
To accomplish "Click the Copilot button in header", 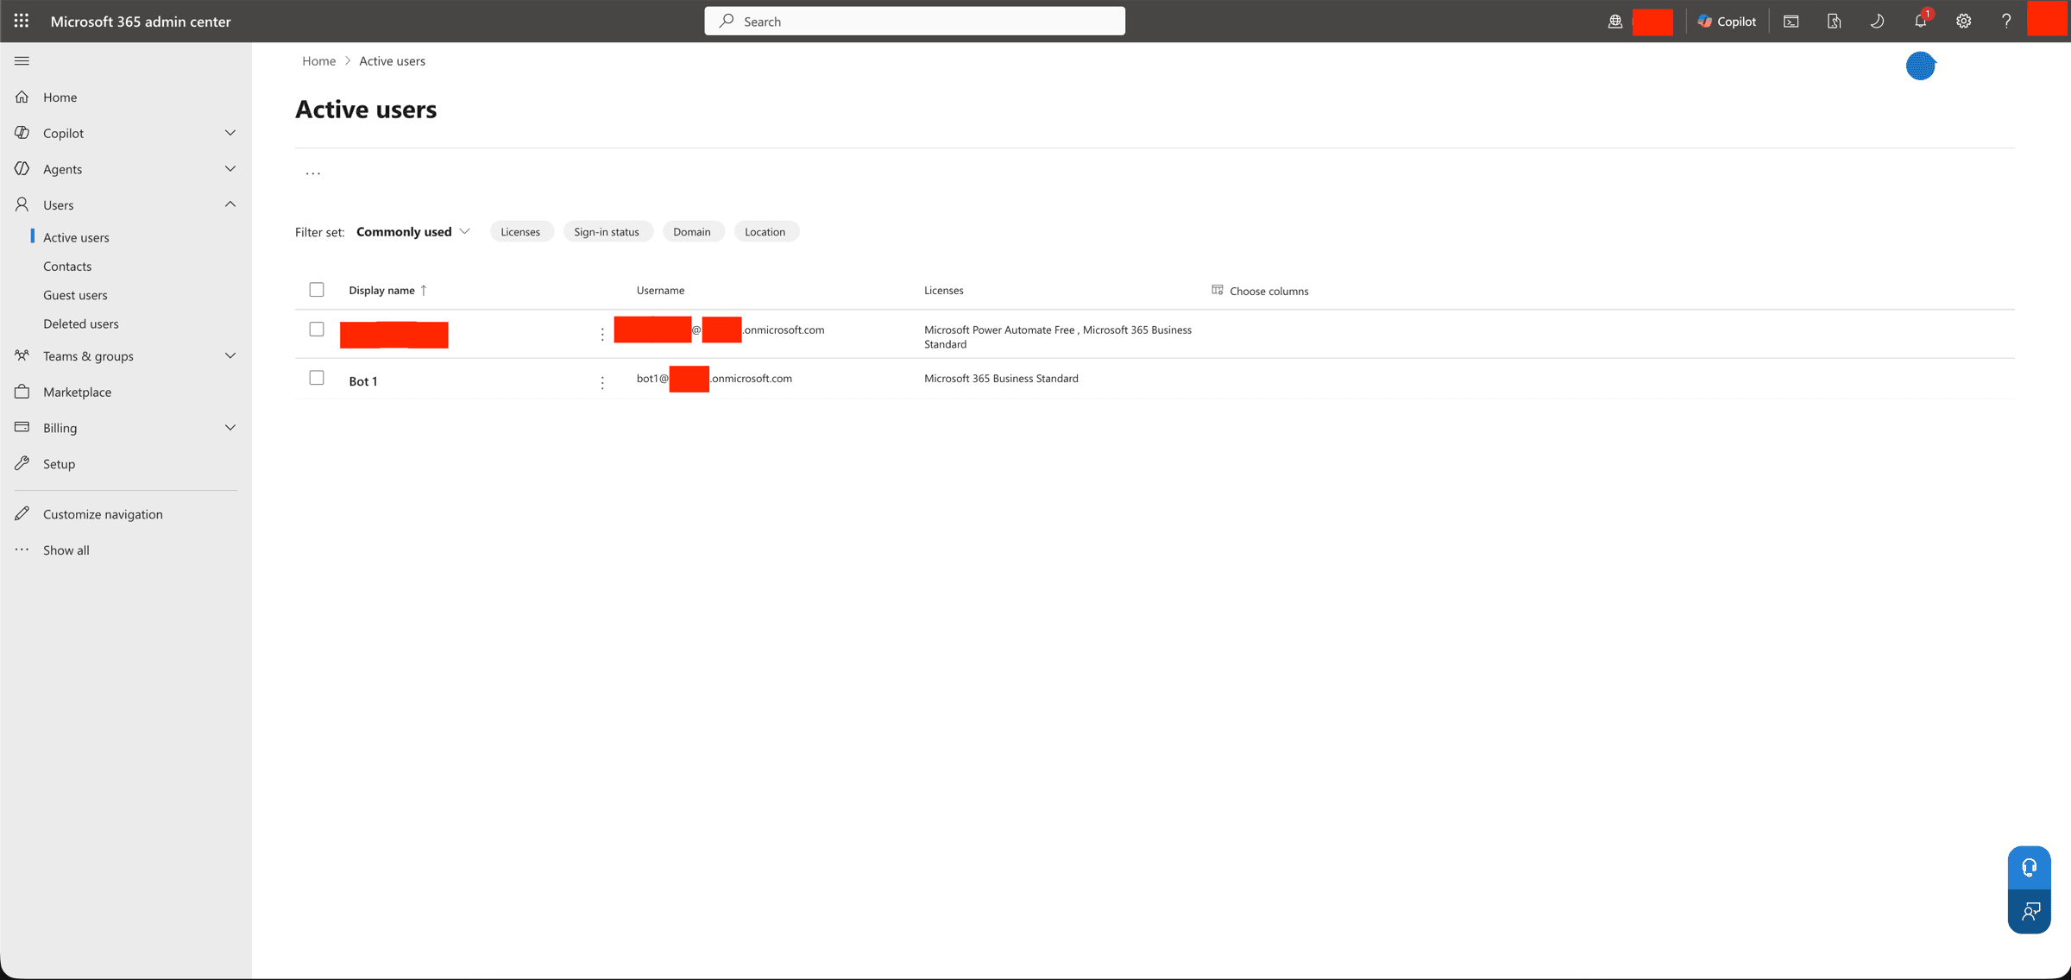I will pos(1727,22).
